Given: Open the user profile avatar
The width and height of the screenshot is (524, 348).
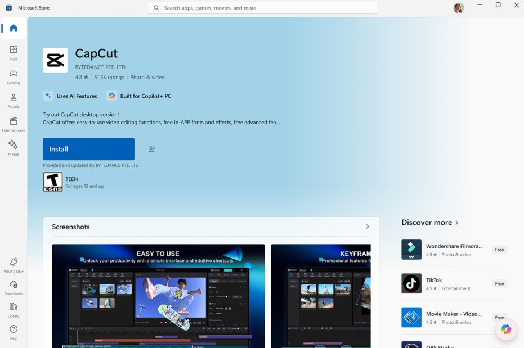Looking at the screenshot, I should (459, 8).
